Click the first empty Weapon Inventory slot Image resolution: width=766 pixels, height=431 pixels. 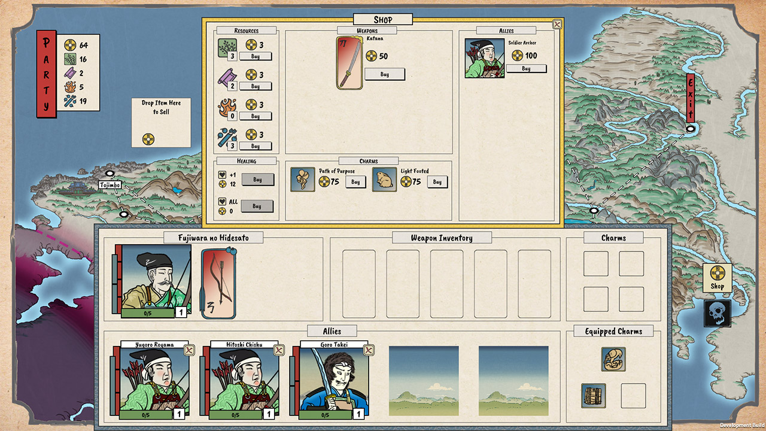[358, 284]
